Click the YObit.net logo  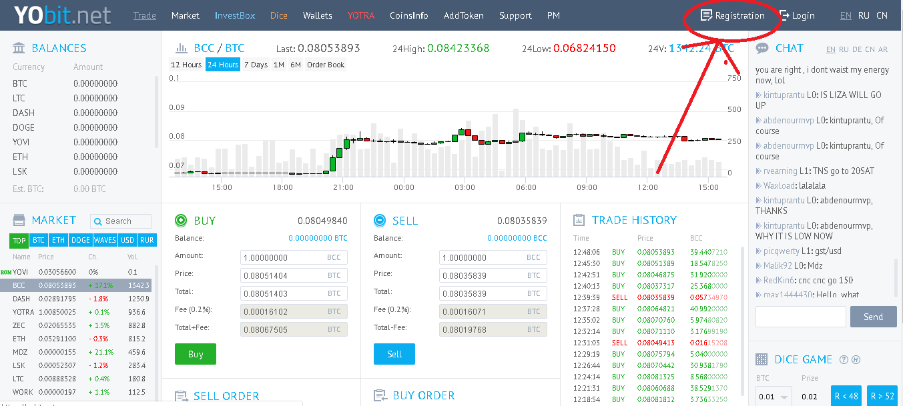coord(61,15)
